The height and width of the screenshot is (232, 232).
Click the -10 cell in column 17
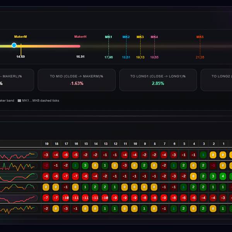[66, 198]
